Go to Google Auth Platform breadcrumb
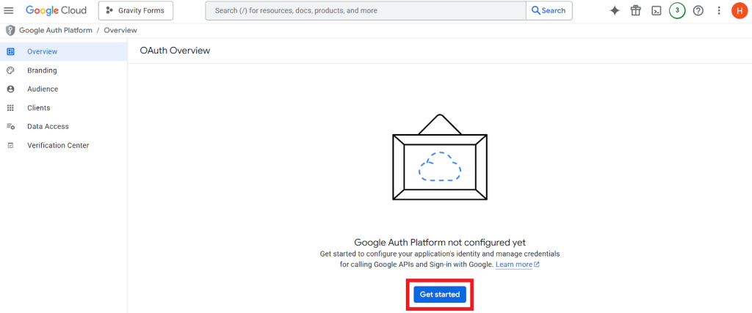 (x=56, y=30)
